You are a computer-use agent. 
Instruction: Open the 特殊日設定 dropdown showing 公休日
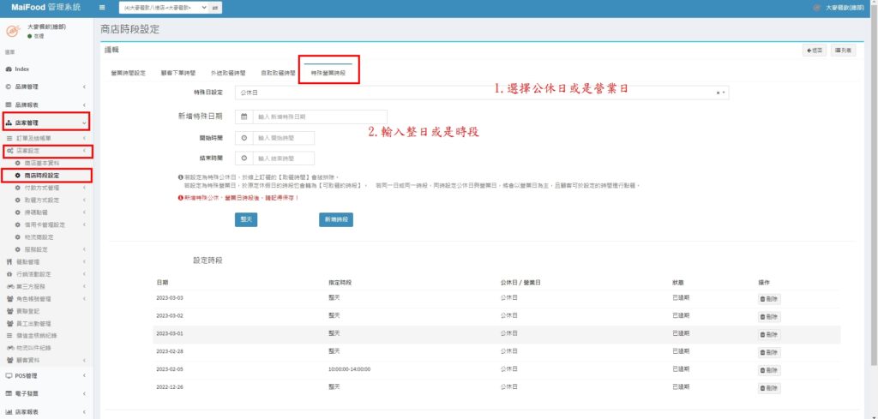480,92
